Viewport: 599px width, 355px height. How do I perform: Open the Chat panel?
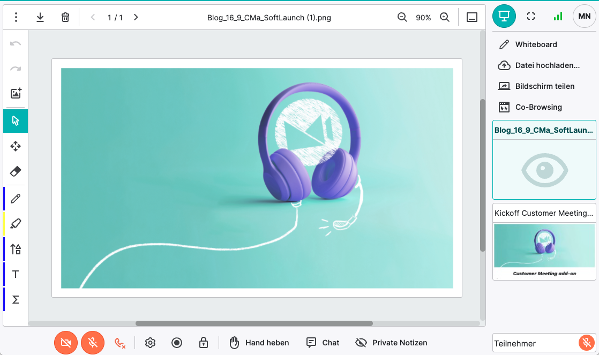pyautogui.click(x=323, y=343)
